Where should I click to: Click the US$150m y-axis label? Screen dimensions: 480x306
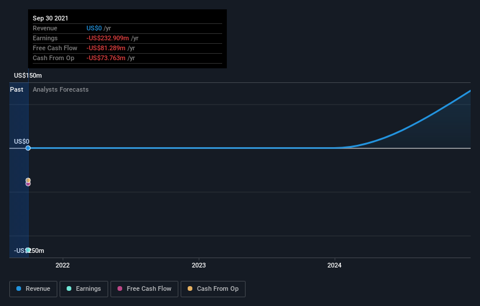(28, 75)
